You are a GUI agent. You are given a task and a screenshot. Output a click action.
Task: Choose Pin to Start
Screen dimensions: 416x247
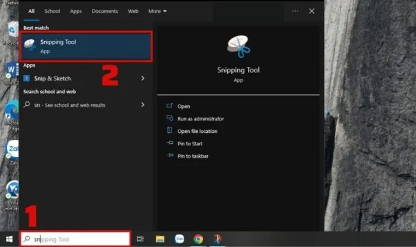(x=190, y=144)
